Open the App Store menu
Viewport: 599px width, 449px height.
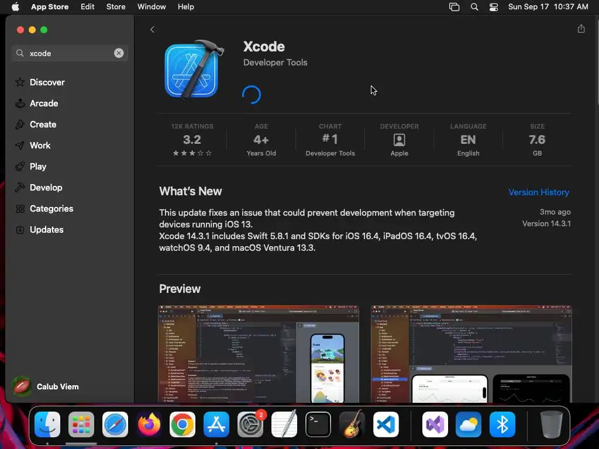(x=50, y=7)
